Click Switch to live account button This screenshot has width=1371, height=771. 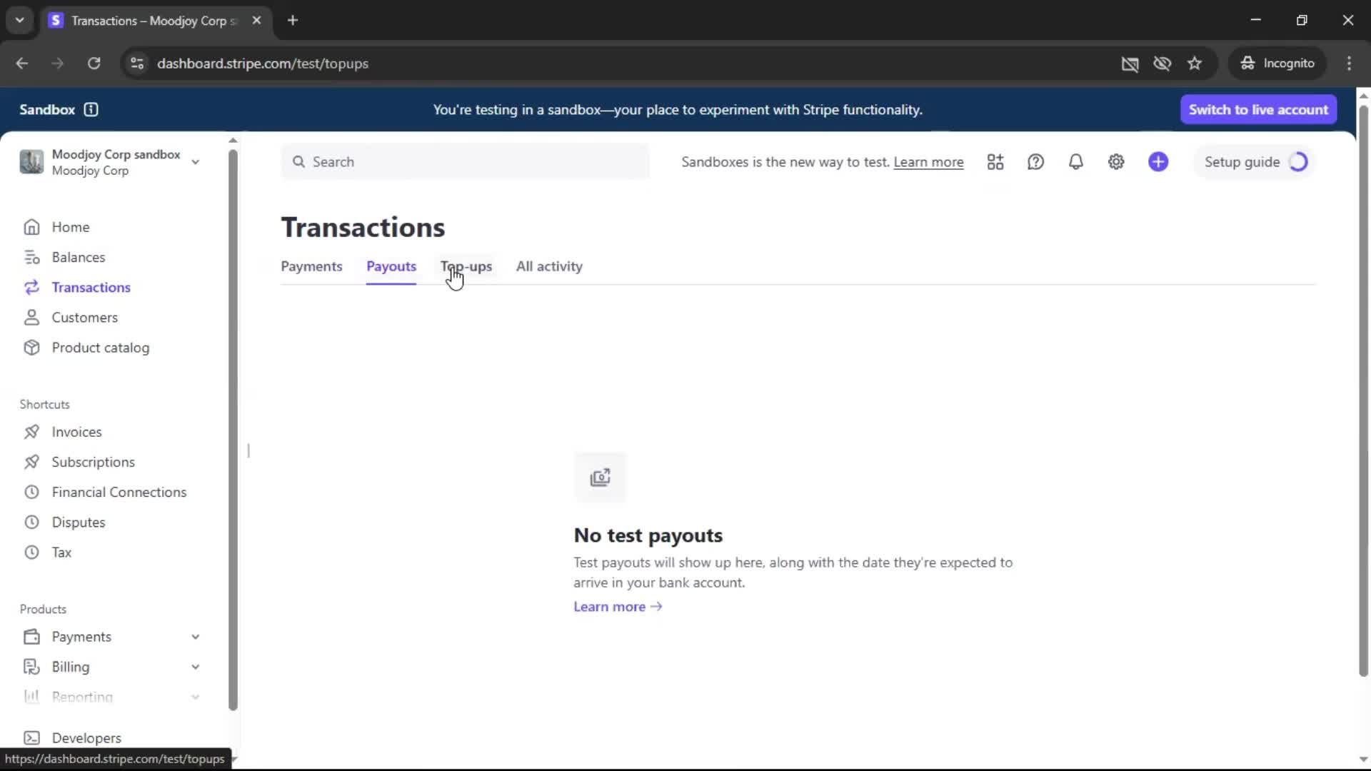click(x=1258, y=109)
